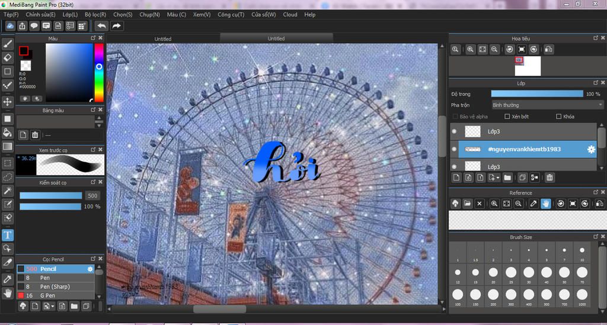Undock the Màu color panel
The height and width of the screenshot is (325, 607).
(x=93, y=38)
